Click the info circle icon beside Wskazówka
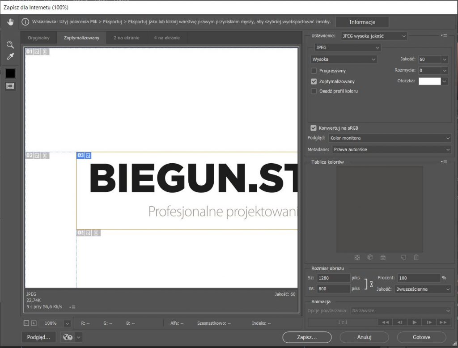Viewport: 458px width, 348px height. (25, 22)
